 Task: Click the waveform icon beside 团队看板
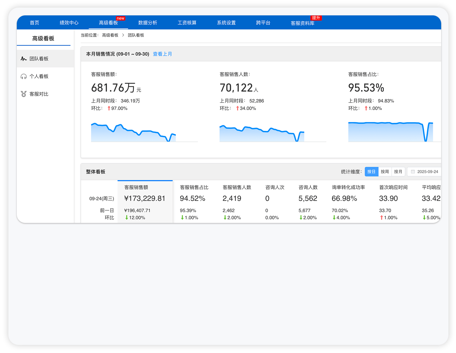24,59
